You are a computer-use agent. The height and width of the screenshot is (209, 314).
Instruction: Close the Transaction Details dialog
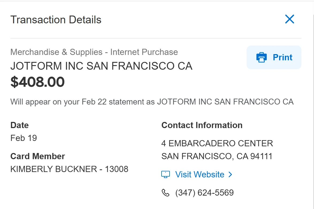pos(290,19)
